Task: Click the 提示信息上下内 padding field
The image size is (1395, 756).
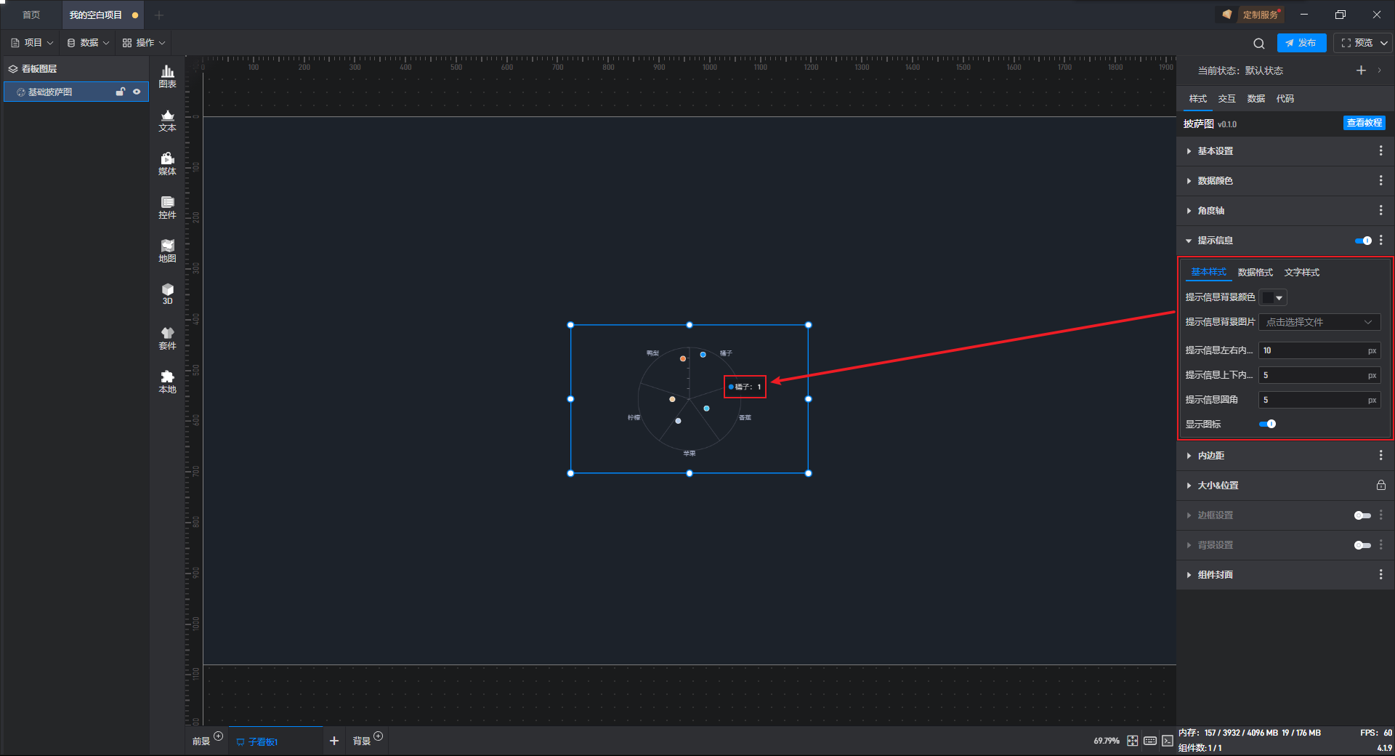Action: click(x=1319, y=375)
